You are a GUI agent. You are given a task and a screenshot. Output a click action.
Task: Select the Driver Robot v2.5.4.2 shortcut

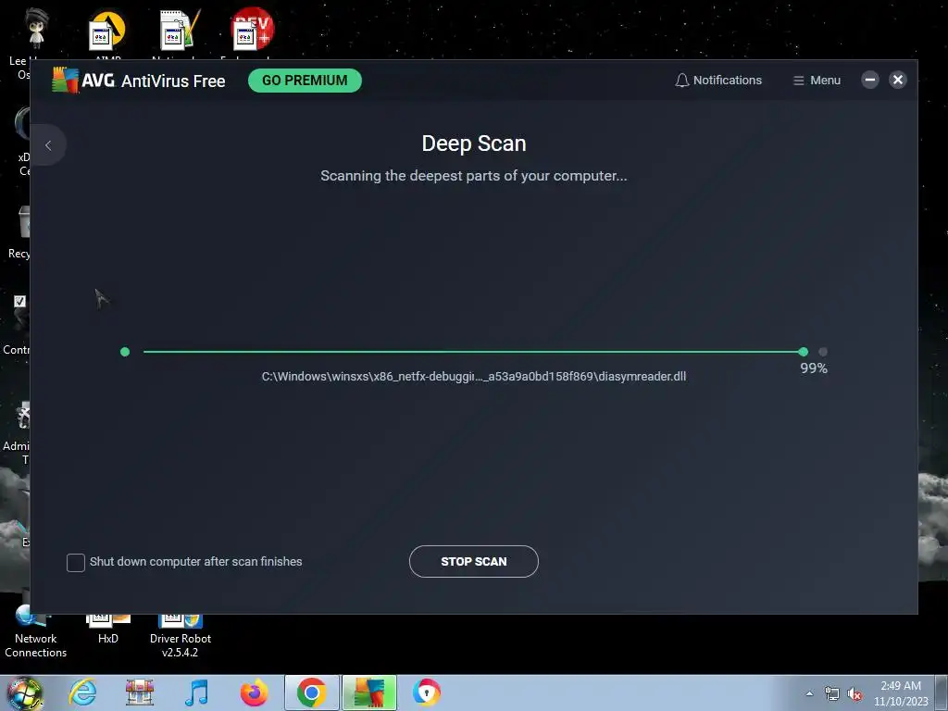click(x=181, y=636)
